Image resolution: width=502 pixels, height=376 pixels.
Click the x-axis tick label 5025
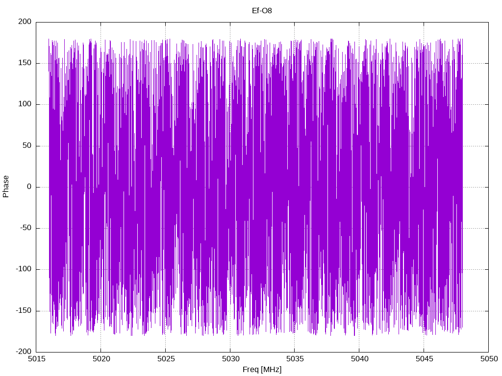tap(166, 359)
